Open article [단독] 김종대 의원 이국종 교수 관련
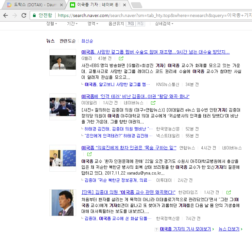 point(128,192)
